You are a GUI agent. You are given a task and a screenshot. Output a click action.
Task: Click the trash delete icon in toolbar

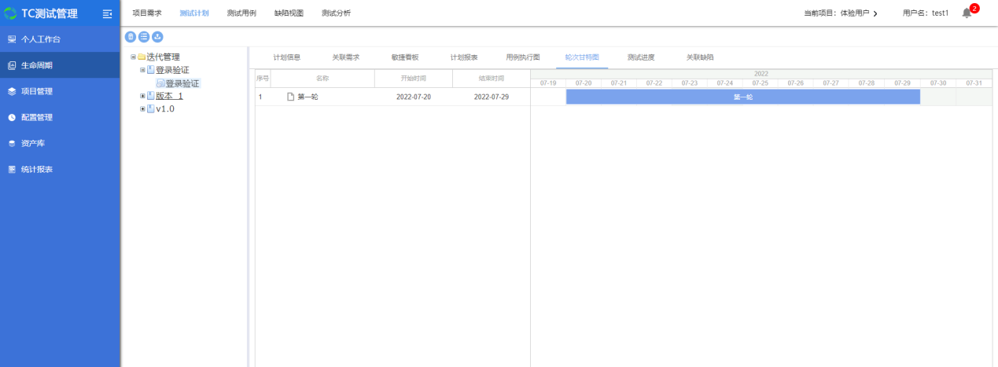tap(131, 37)
